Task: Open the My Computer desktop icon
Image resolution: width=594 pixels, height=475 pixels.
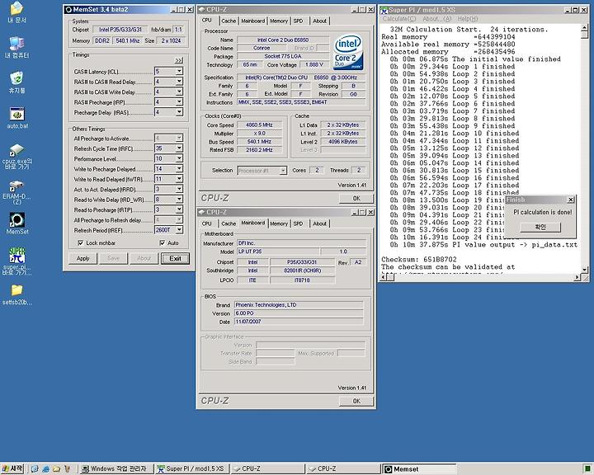Action: click(16, 47)
